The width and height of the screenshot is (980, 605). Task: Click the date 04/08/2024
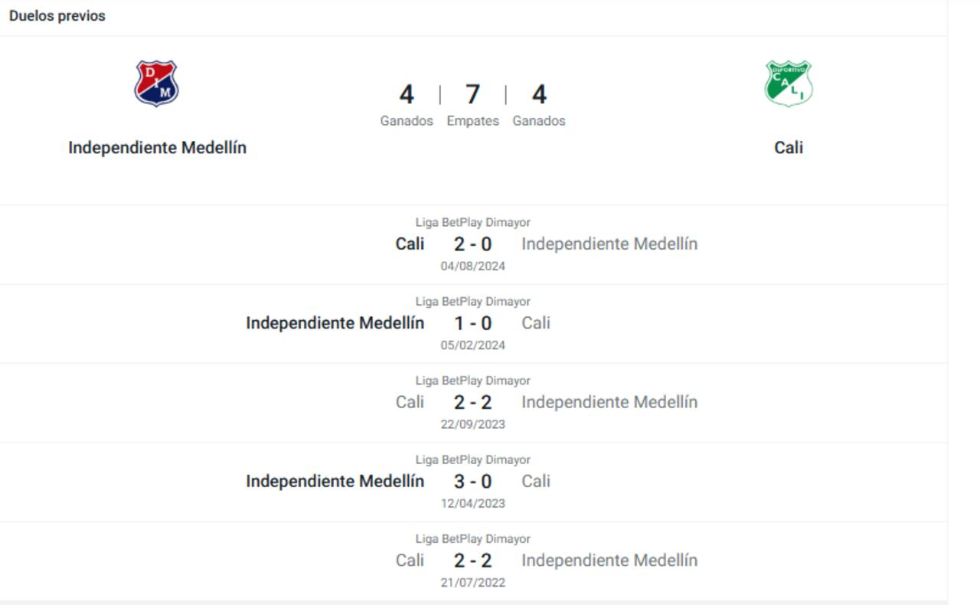click(473, 266)
